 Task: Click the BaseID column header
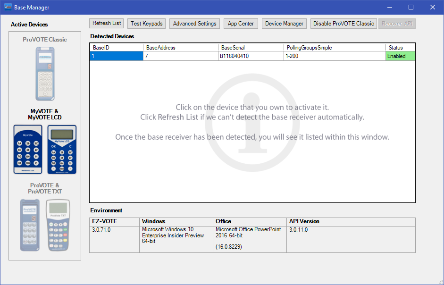point(117,48)
